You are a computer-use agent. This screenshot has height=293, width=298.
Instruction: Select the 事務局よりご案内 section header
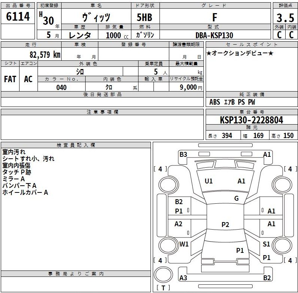[x=76, y=273]
